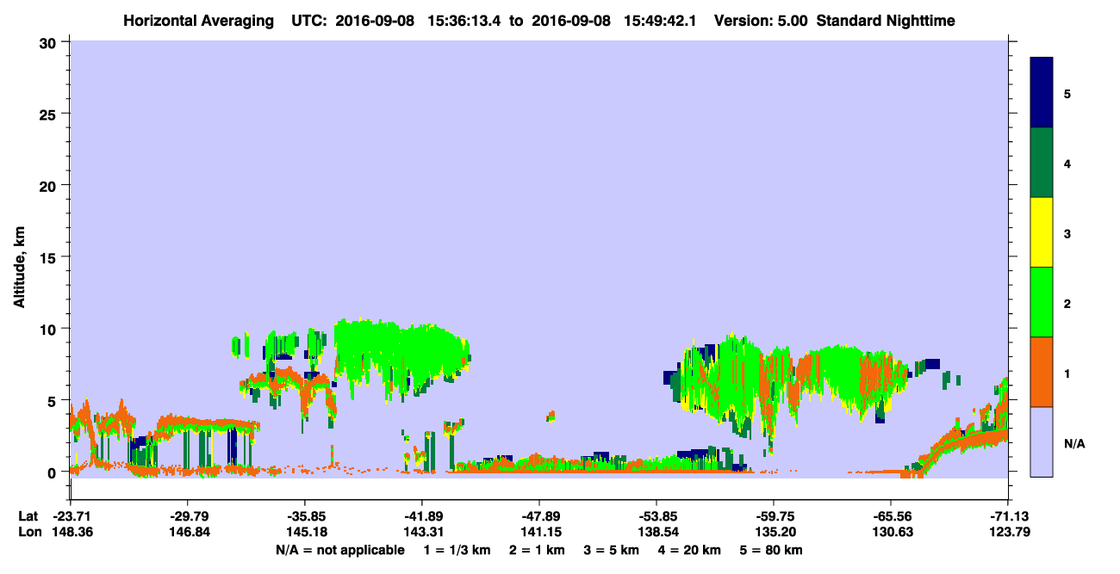Click the 'Version: 5.00 Standard Nighttime' text
This screenshot has width=1120, height=574.
[x=835, y=20]
